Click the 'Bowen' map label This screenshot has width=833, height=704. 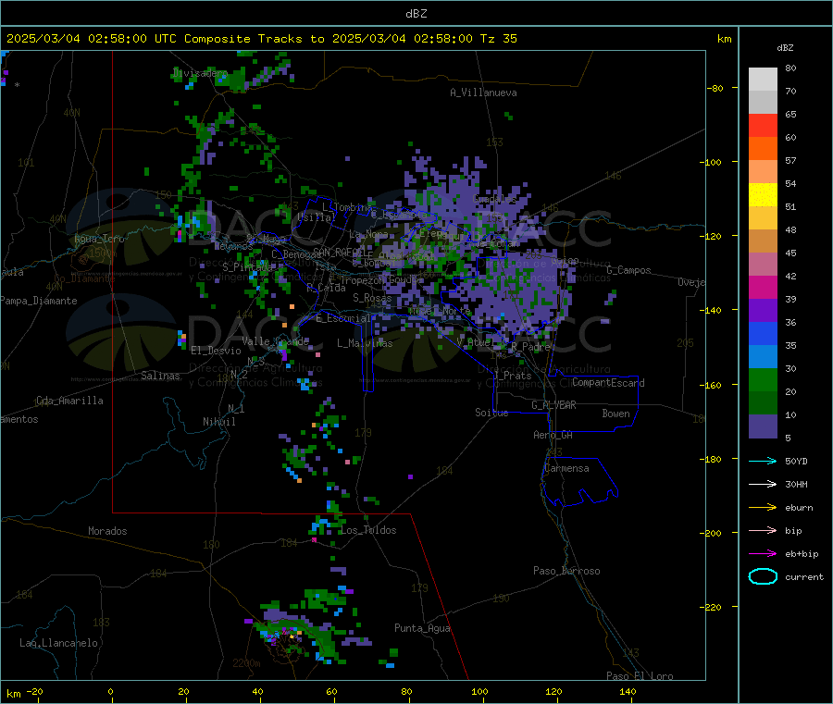point(615,414)
